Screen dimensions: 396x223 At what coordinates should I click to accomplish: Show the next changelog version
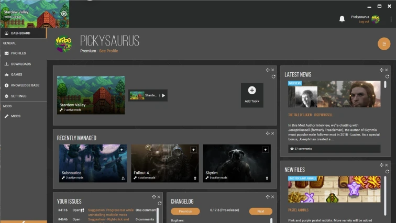coord(261,211)
